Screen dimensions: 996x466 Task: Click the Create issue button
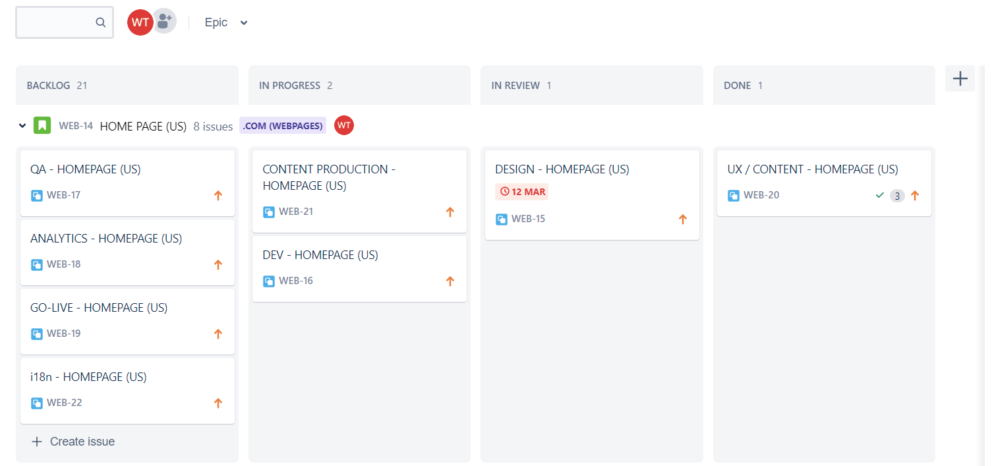[x=73, y=442]
